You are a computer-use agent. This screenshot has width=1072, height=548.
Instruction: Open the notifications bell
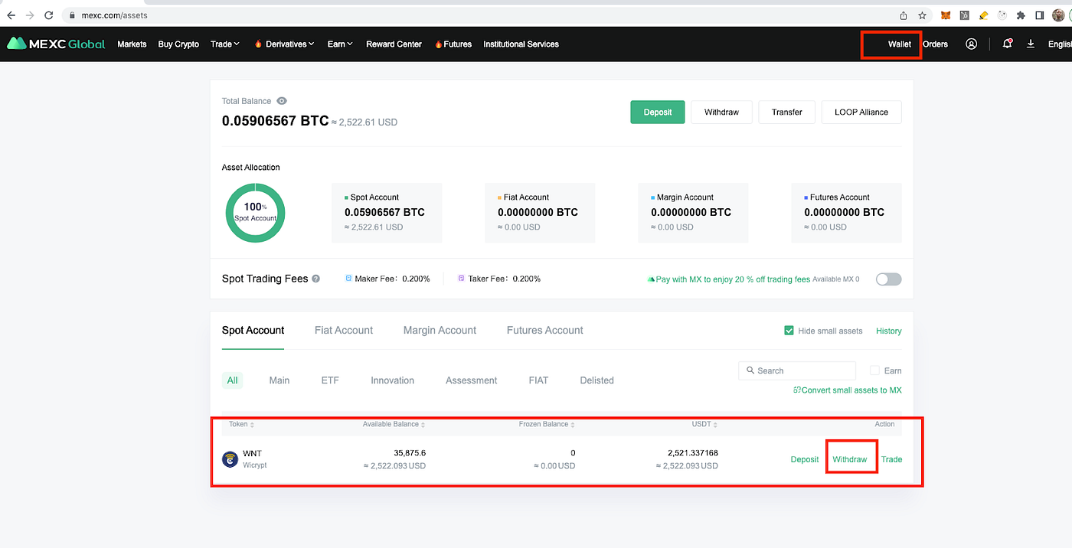coord(1007,44)
